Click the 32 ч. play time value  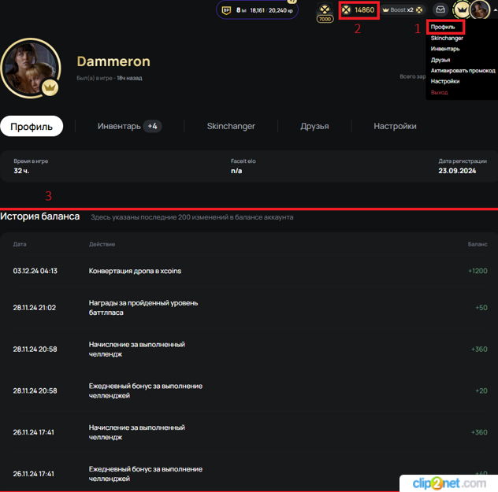click(21, 171)
